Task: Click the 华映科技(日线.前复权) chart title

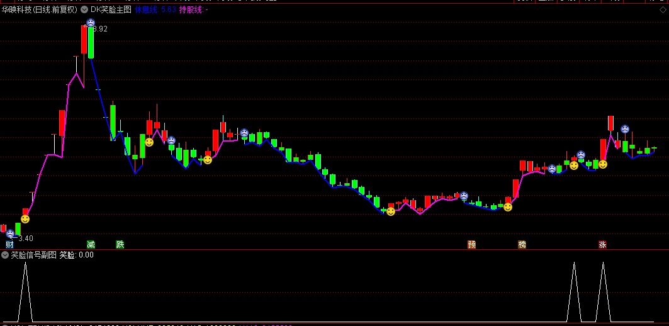Action: point(39,10)
